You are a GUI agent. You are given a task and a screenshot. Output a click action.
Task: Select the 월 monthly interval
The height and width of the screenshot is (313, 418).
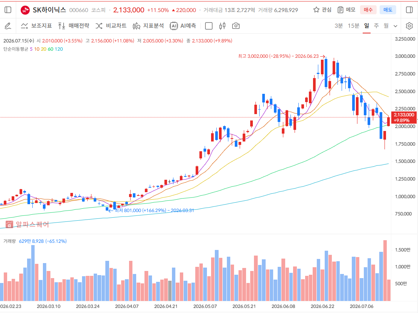tap(386, 26)
